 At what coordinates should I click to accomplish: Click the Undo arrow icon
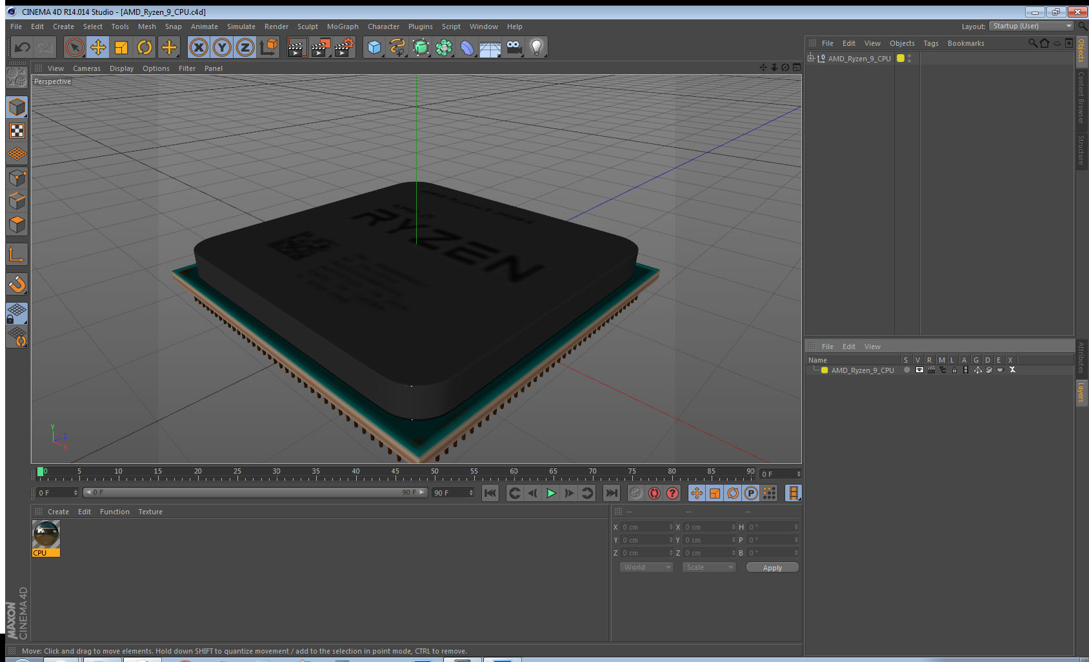[22, 47]
